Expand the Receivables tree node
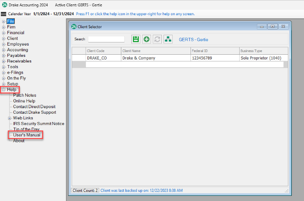The width and height of the screenshot is (304, 201). 3,61
